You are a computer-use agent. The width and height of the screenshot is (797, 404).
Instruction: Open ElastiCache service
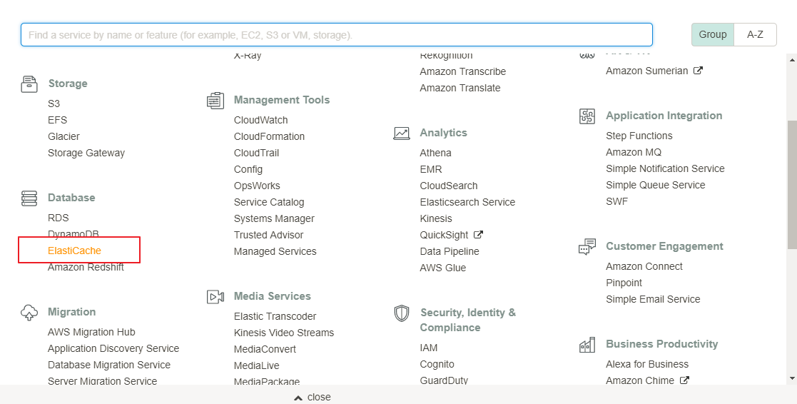(75, 251)
